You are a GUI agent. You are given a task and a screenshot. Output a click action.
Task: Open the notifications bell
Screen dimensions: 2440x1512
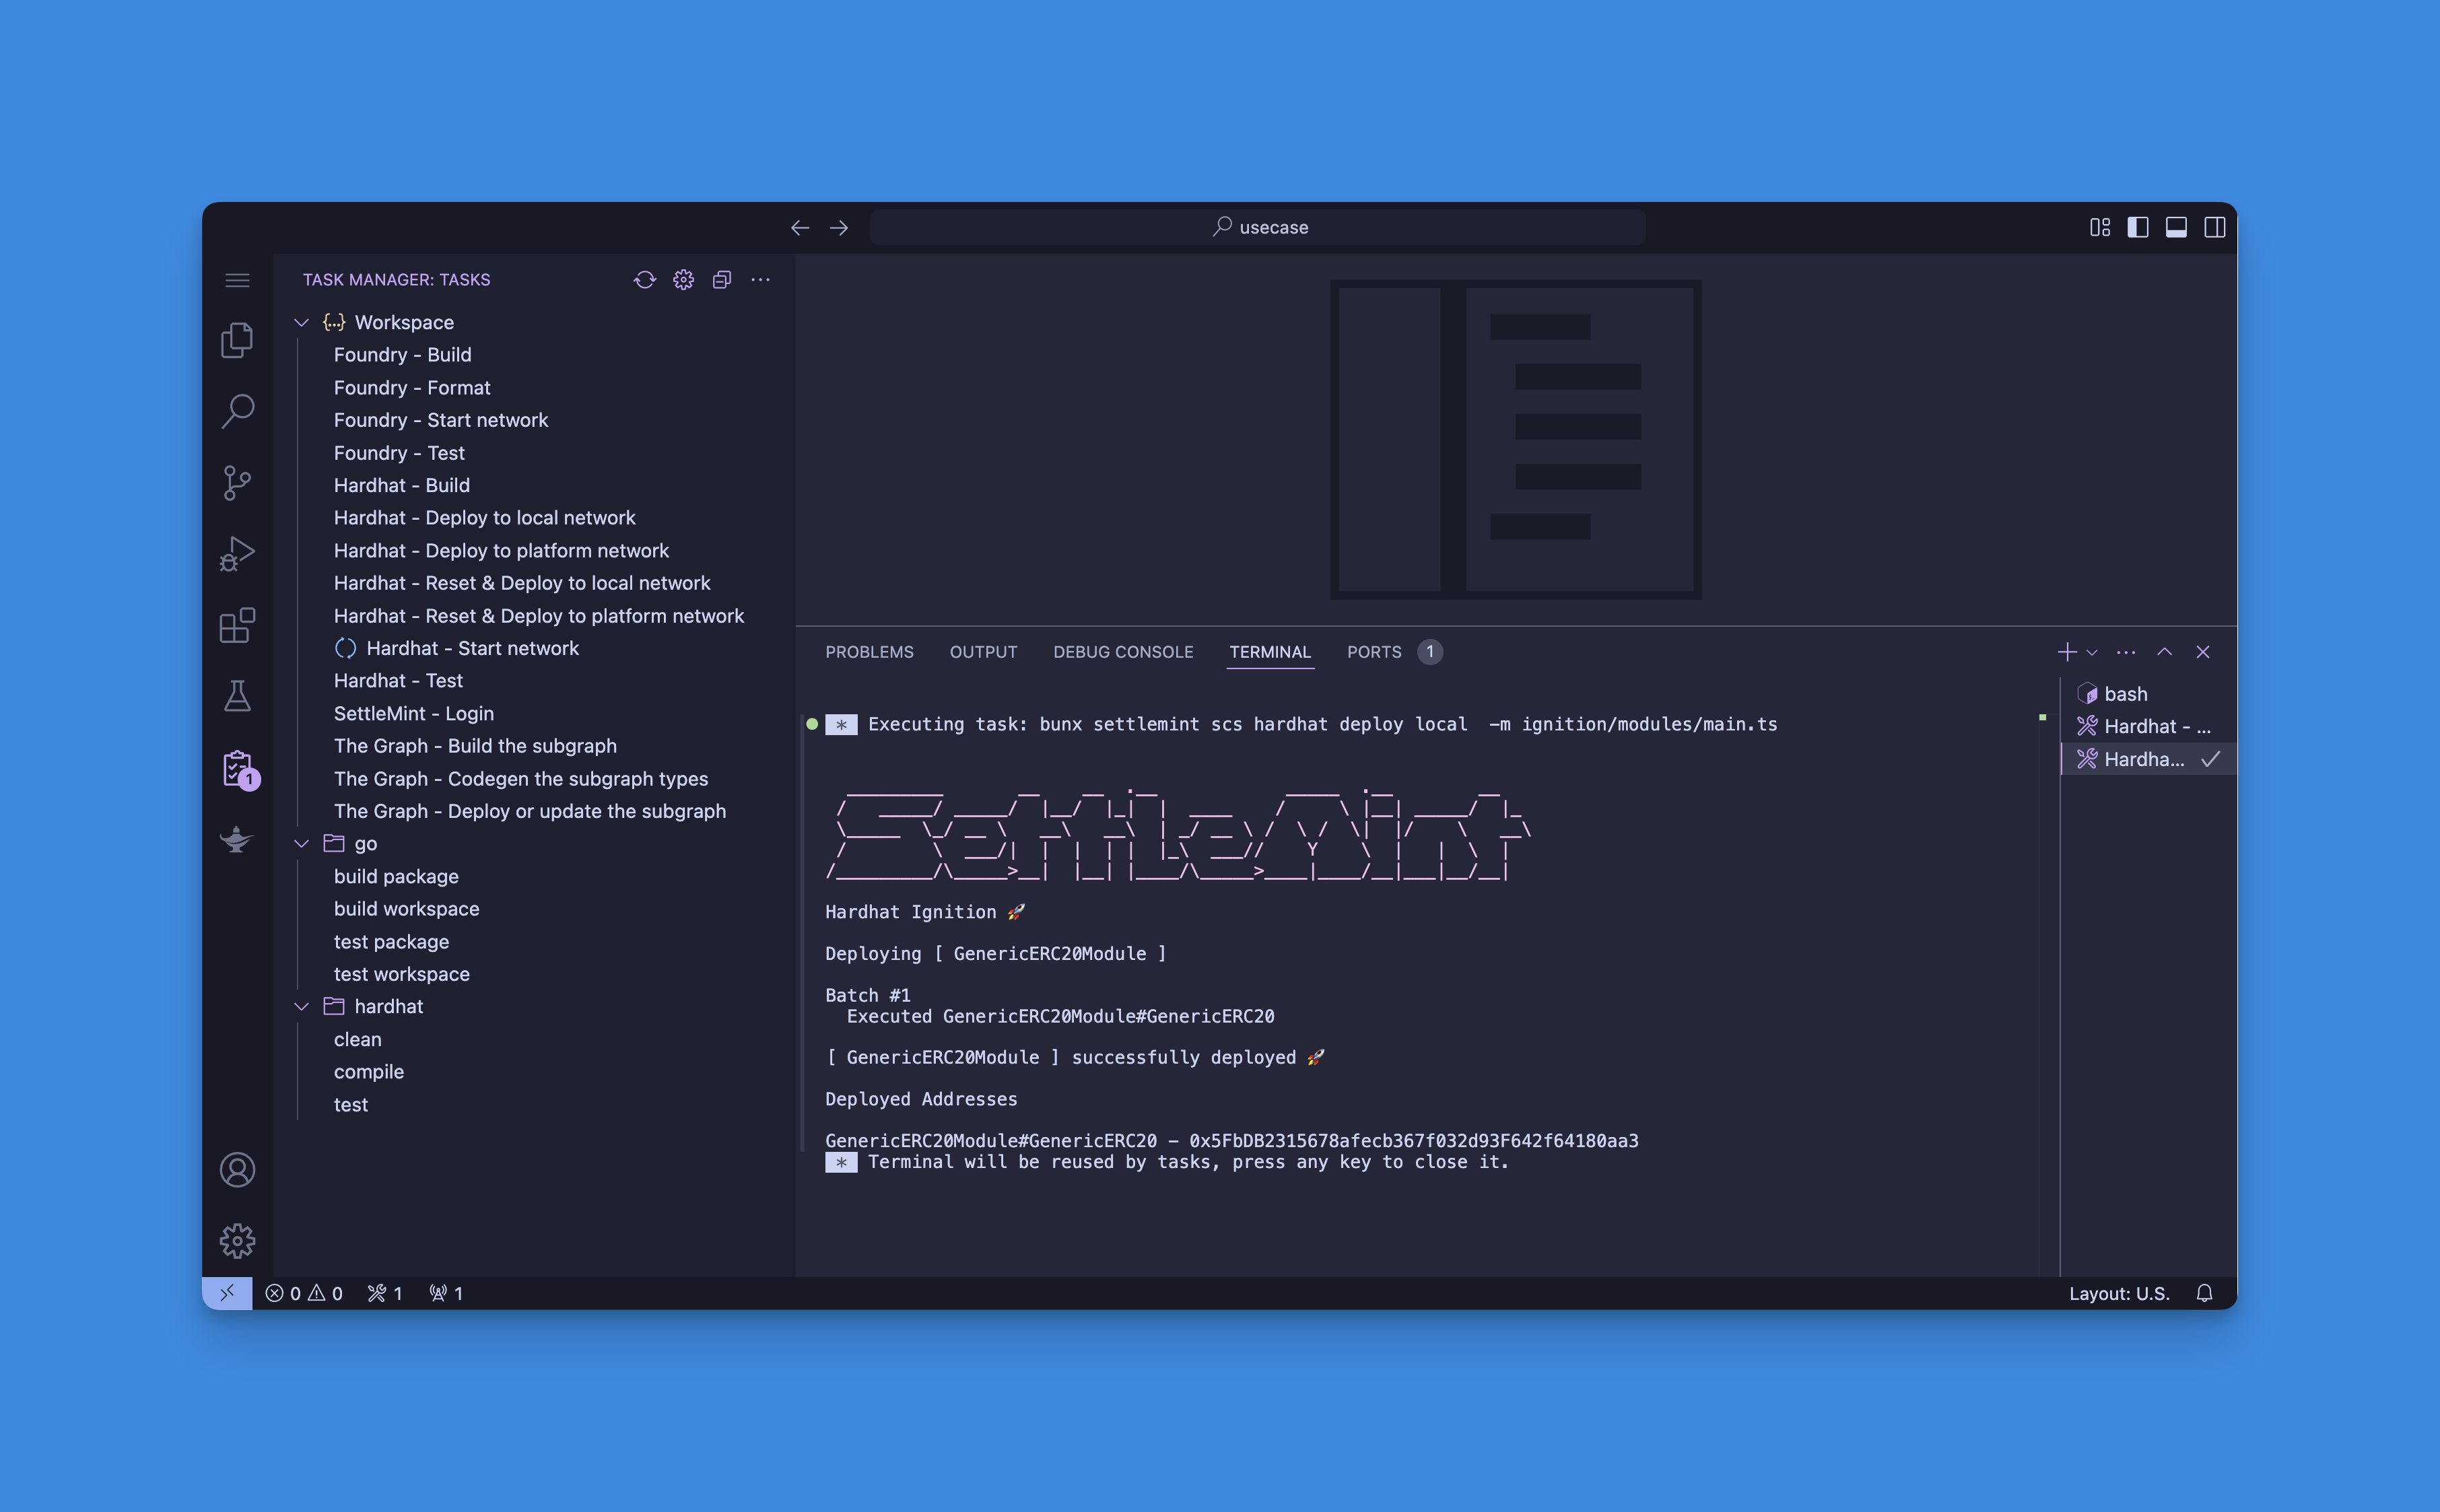tap(2204, 1293)
